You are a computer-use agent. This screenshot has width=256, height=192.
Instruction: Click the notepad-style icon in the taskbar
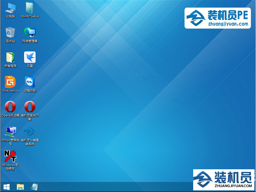point(34,187)
